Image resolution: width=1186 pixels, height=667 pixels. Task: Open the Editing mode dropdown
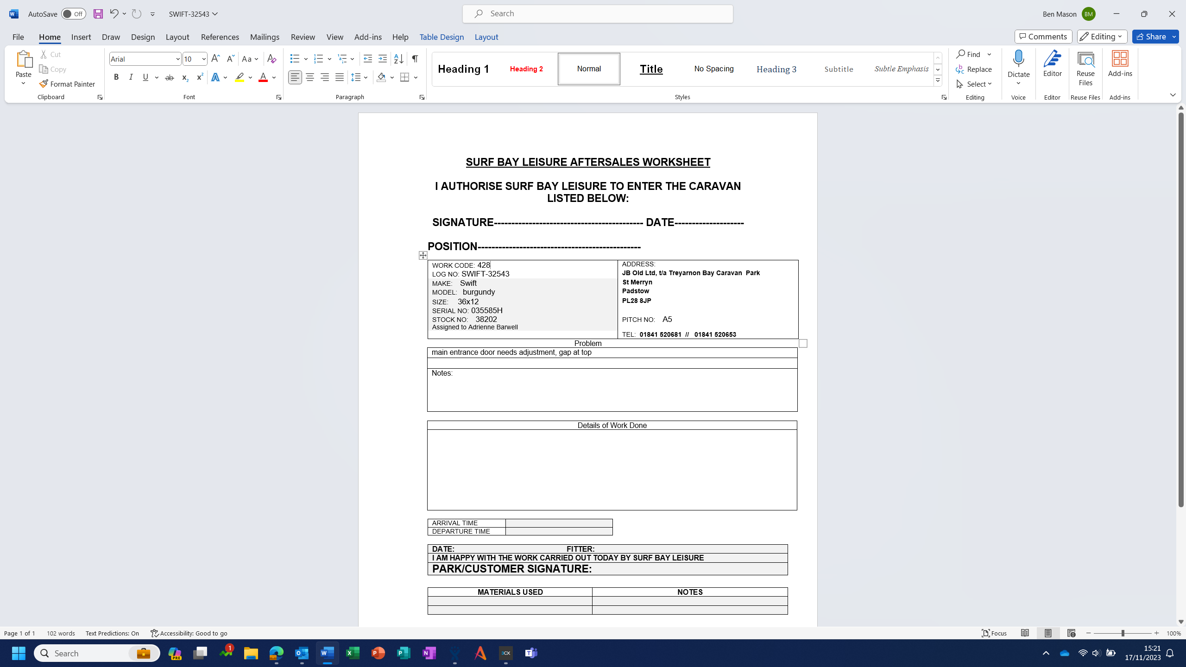(1102, 37)
